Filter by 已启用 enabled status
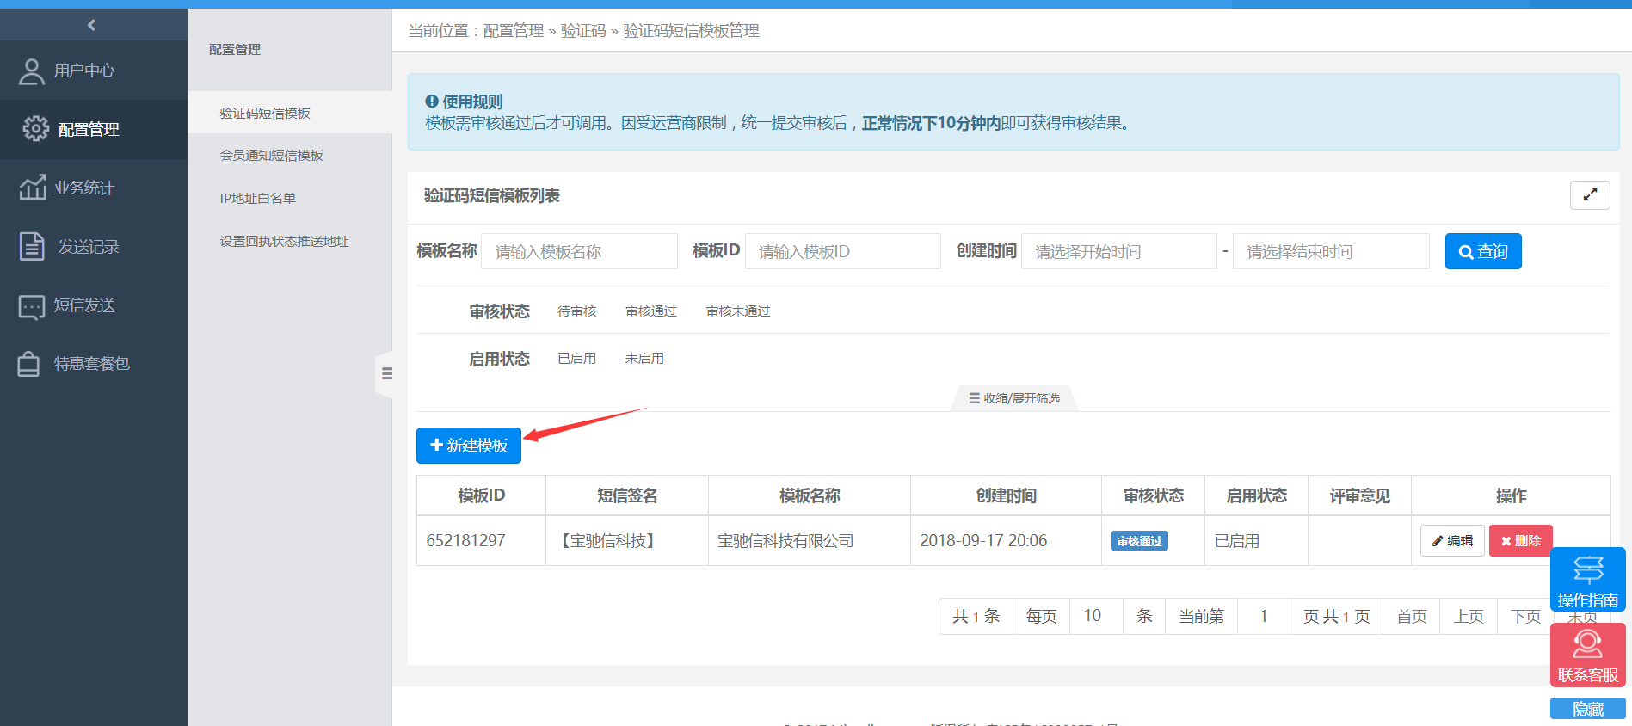 [x=576, y=359]
